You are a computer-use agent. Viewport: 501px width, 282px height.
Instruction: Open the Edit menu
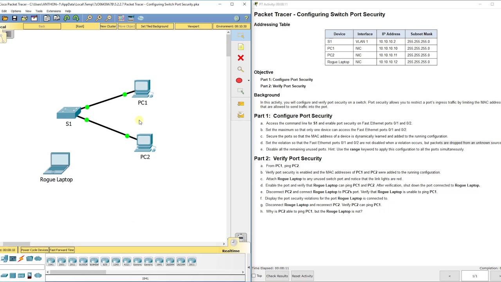[x=4, y=11]
